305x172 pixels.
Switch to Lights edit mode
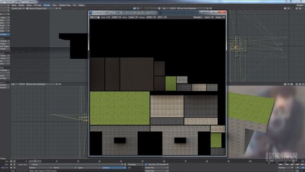[x=89, y=168]
